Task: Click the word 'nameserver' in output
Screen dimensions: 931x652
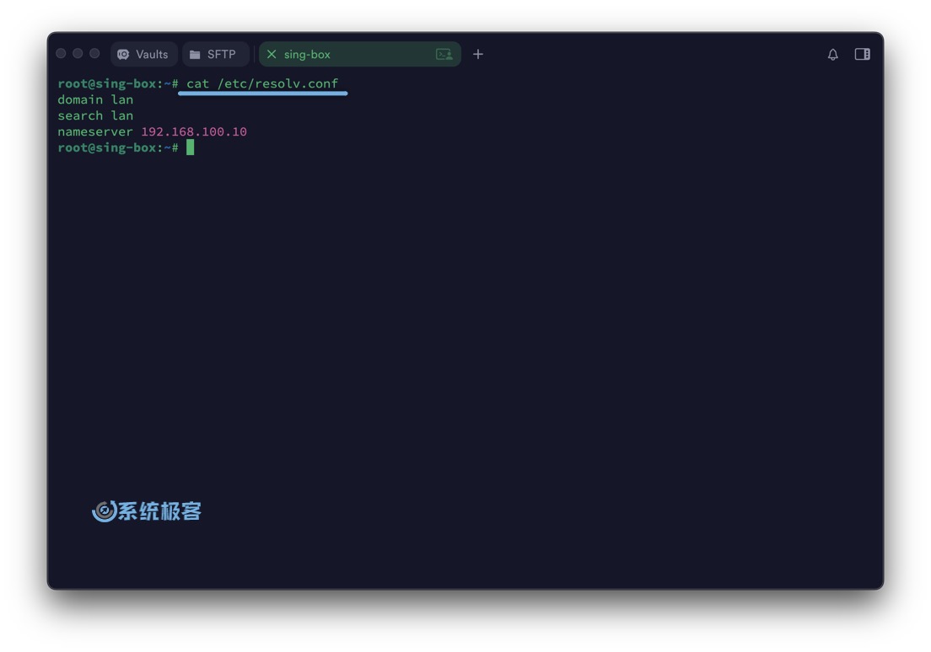Action: pos(95,131)
